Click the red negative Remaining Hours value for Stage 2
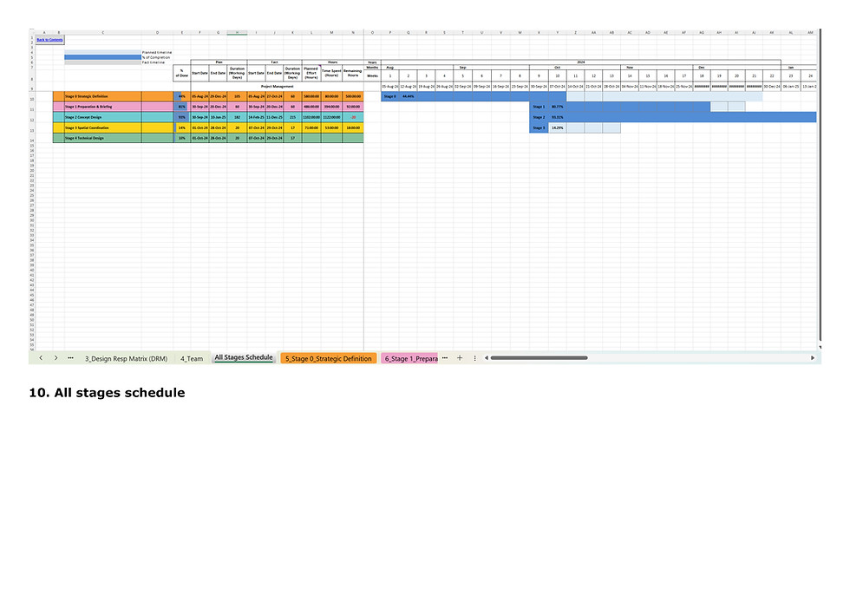Image resolution: width=850 pixels, height=601 pixels. pos(353,117)
